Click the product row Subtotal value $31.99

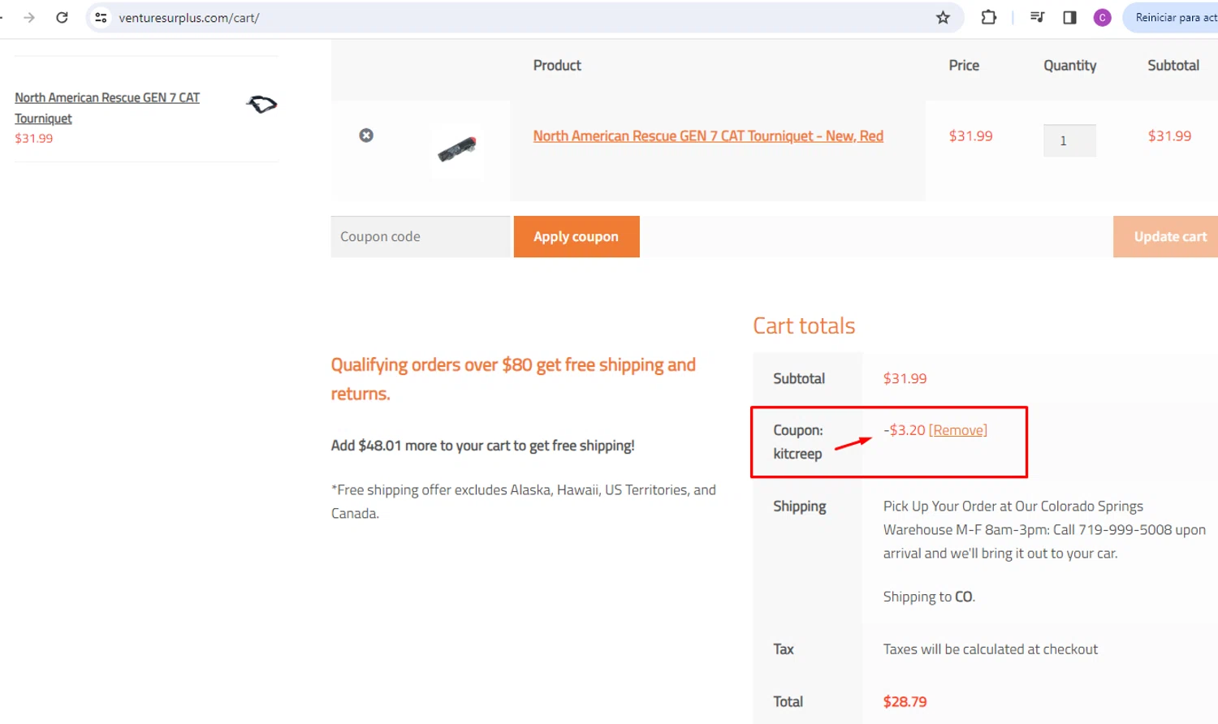coord(1169,136)
